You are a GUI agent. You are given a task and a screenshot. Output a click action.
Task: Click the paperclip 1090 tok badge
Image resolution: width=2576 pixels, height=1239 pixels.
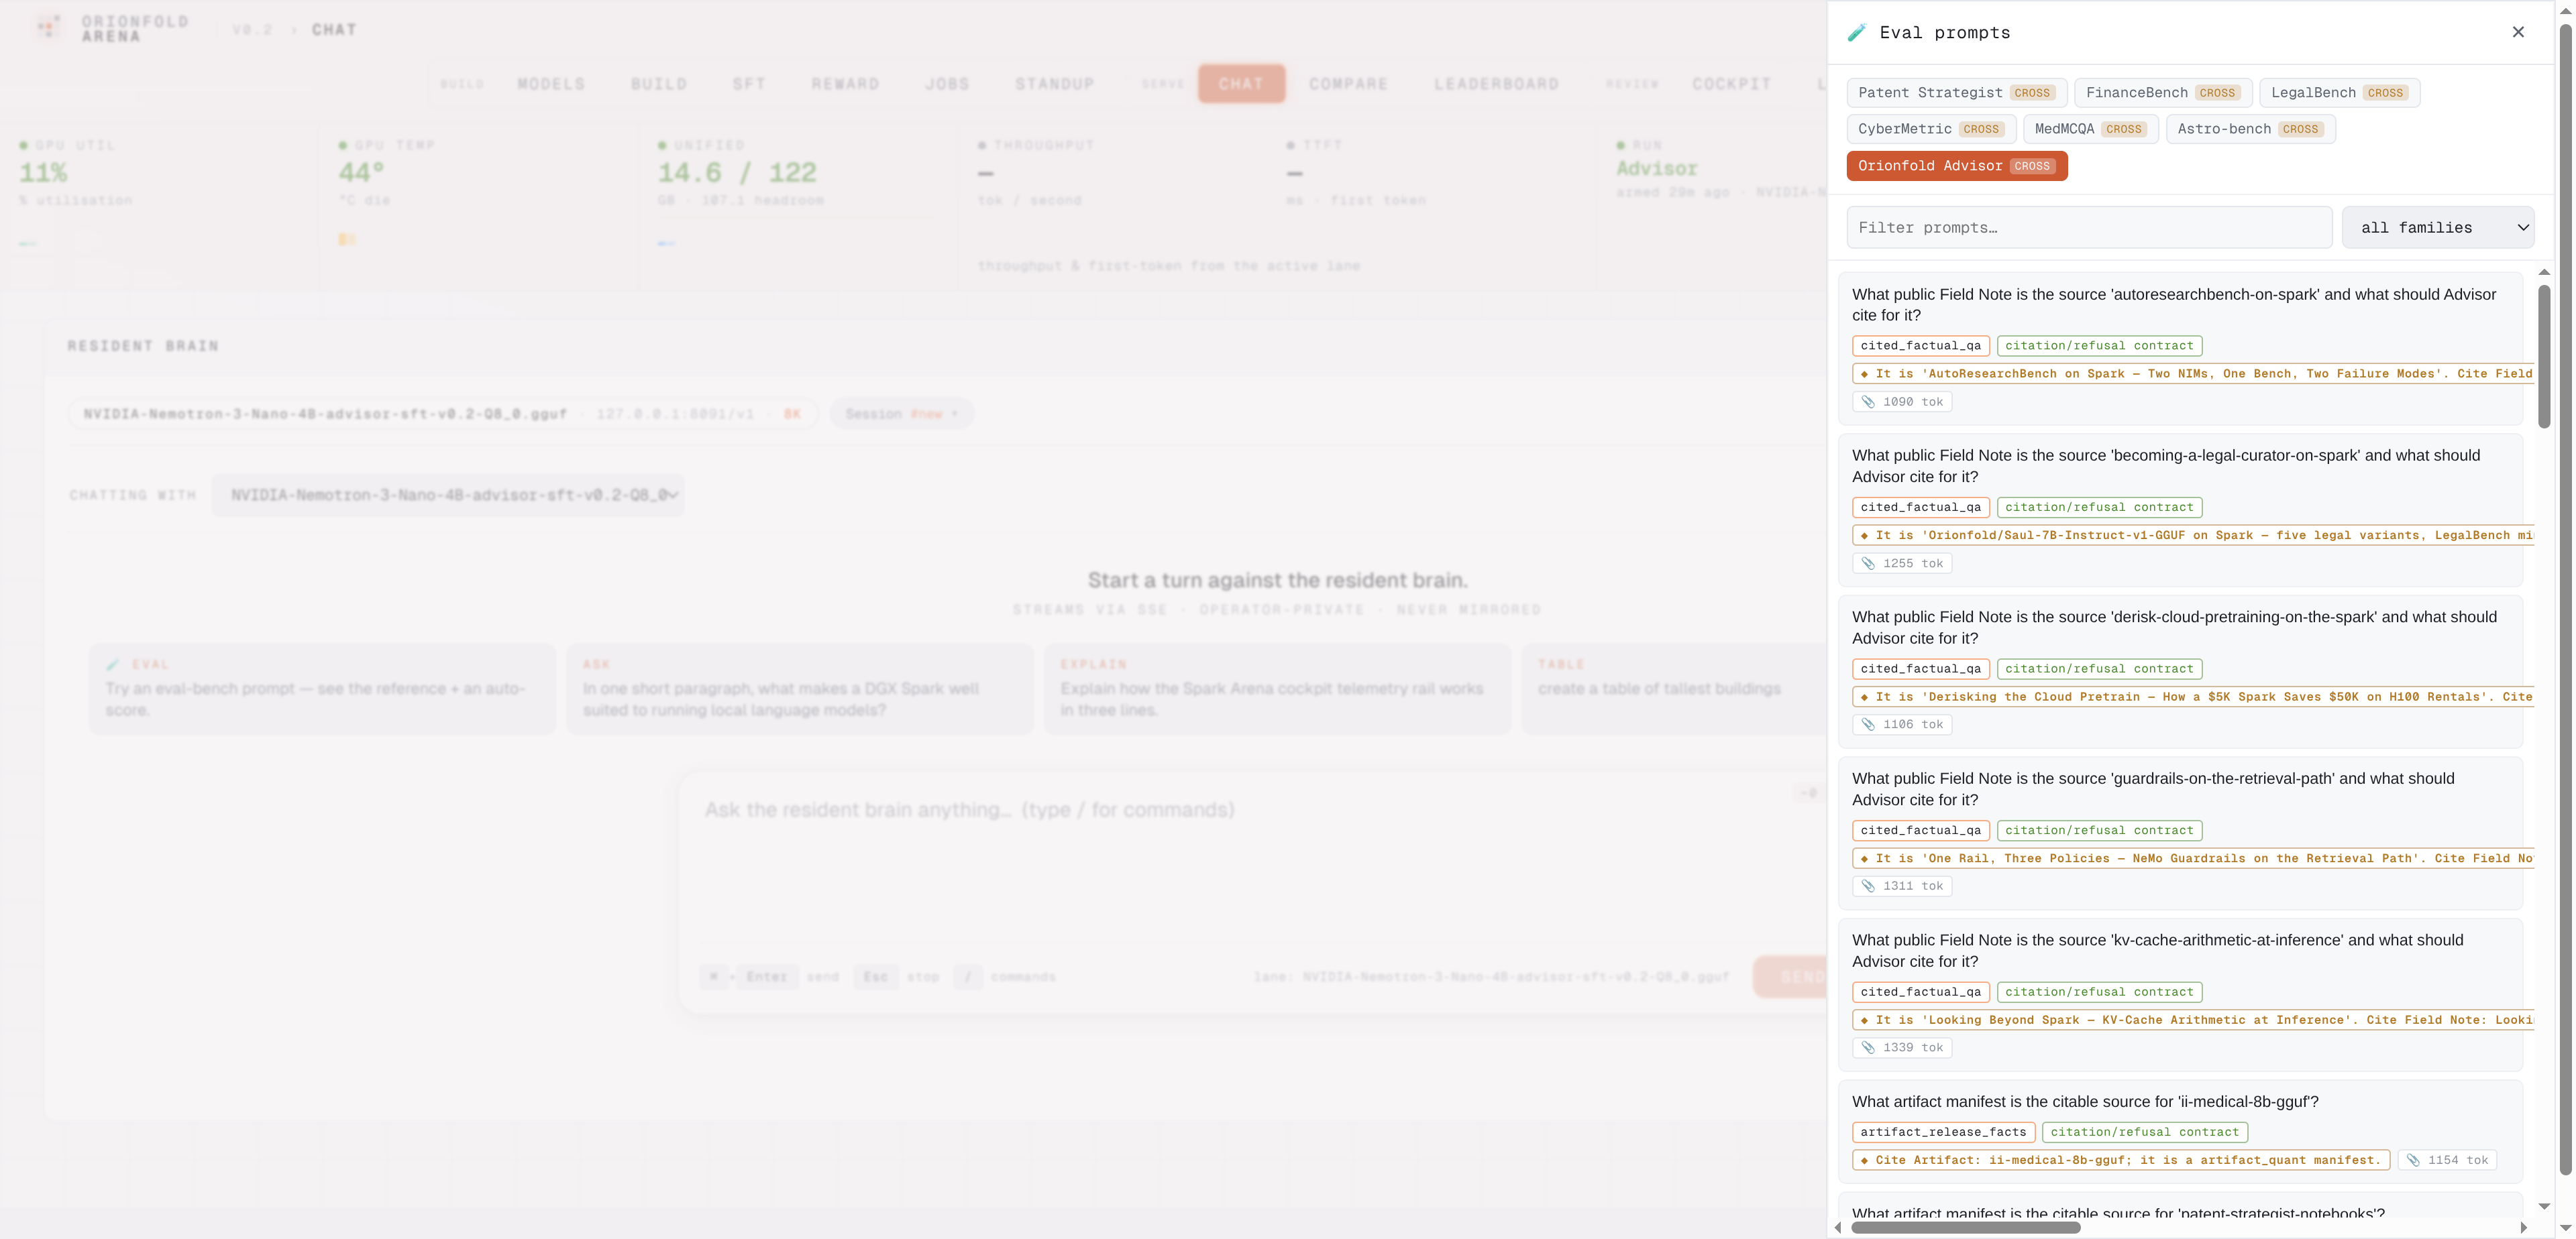[1902, 402]
